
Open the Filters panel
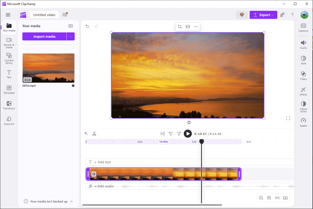[303, 75]
